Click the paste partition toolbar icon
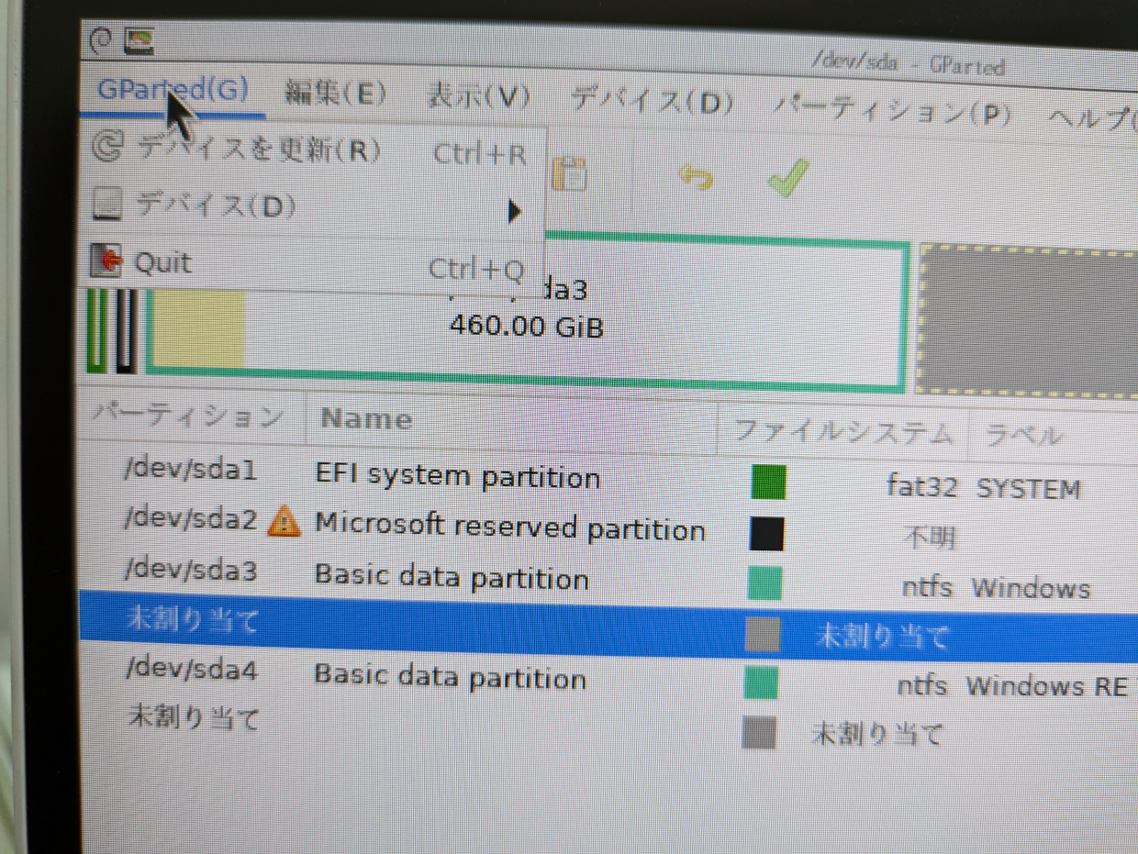 pos(570,172)
